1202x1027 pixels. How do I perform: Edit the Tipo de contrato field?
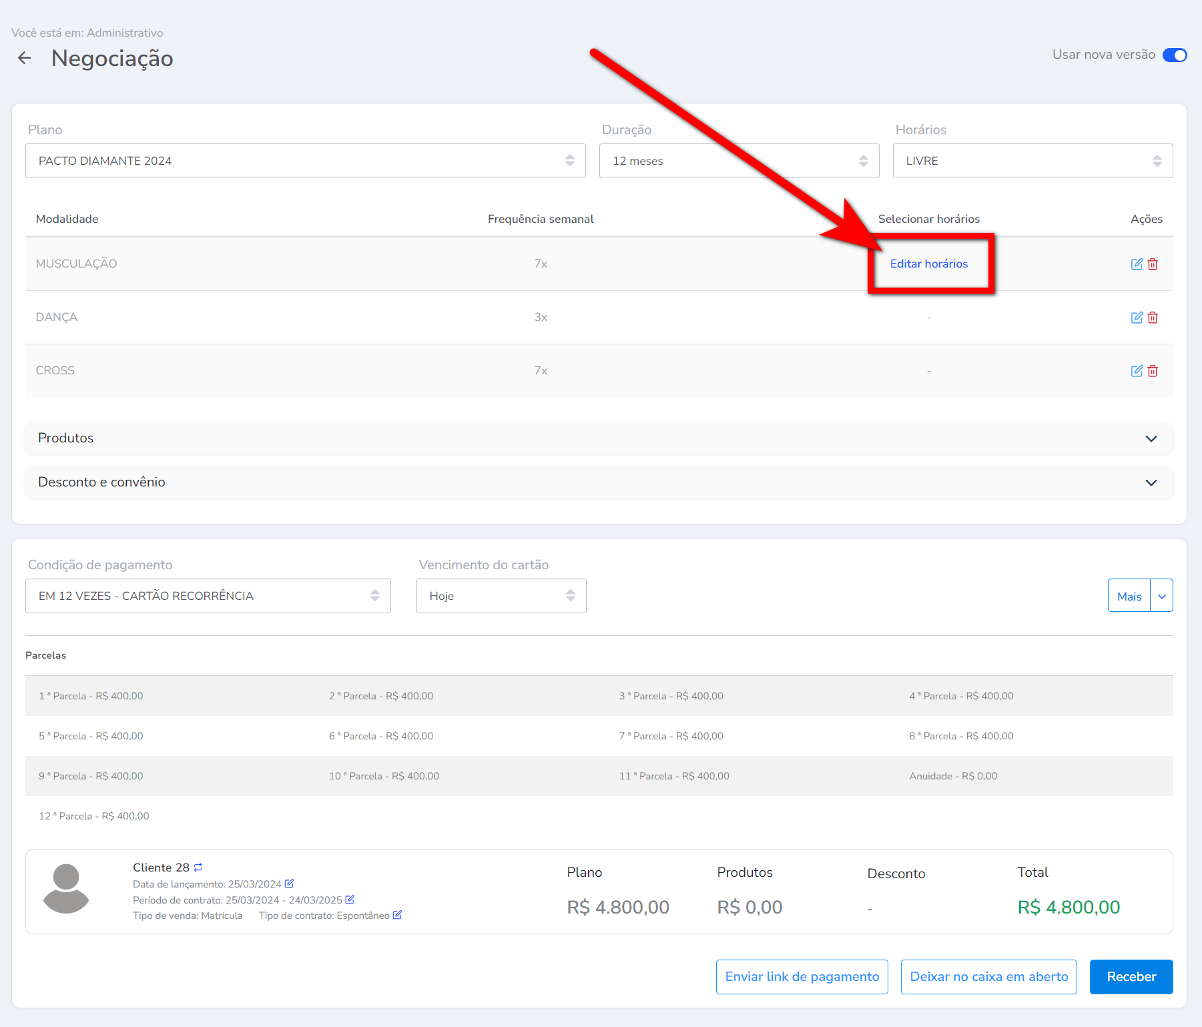tap(397, 915)
